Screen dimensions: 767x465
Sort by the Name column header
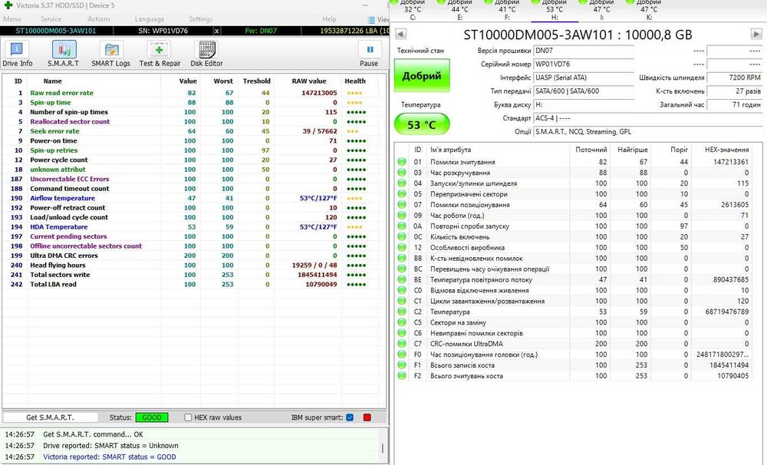coord(53,81)
